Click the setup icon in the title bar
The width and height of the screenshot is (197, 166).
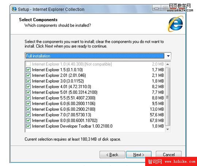14,9
